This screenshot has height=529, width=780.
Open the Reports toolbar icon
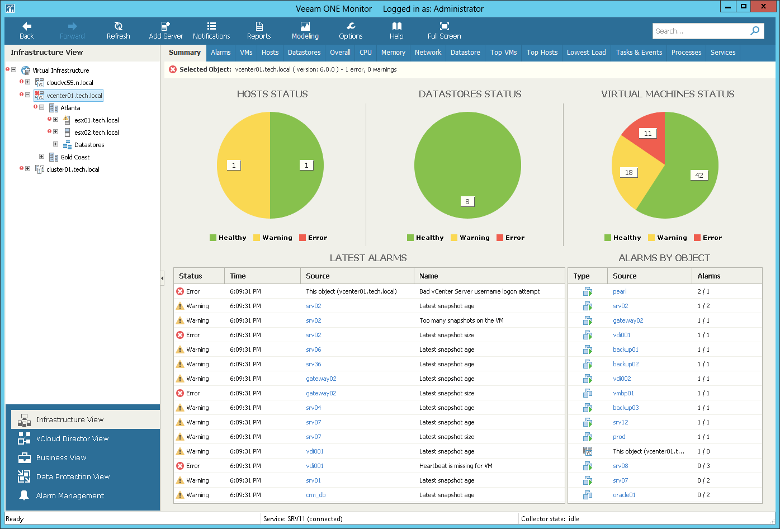click(259, 26)
